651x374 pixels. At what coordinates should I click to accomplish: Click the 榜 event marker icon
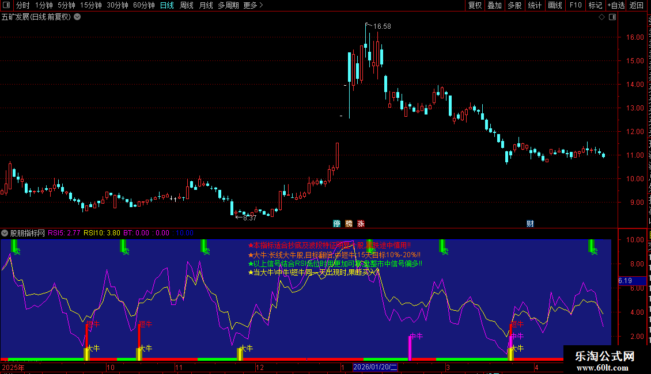pos(349,223)
